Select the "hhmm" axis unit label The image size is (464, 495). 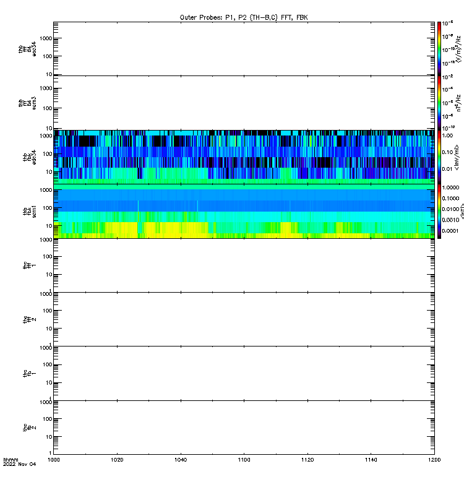pos(11,460)
